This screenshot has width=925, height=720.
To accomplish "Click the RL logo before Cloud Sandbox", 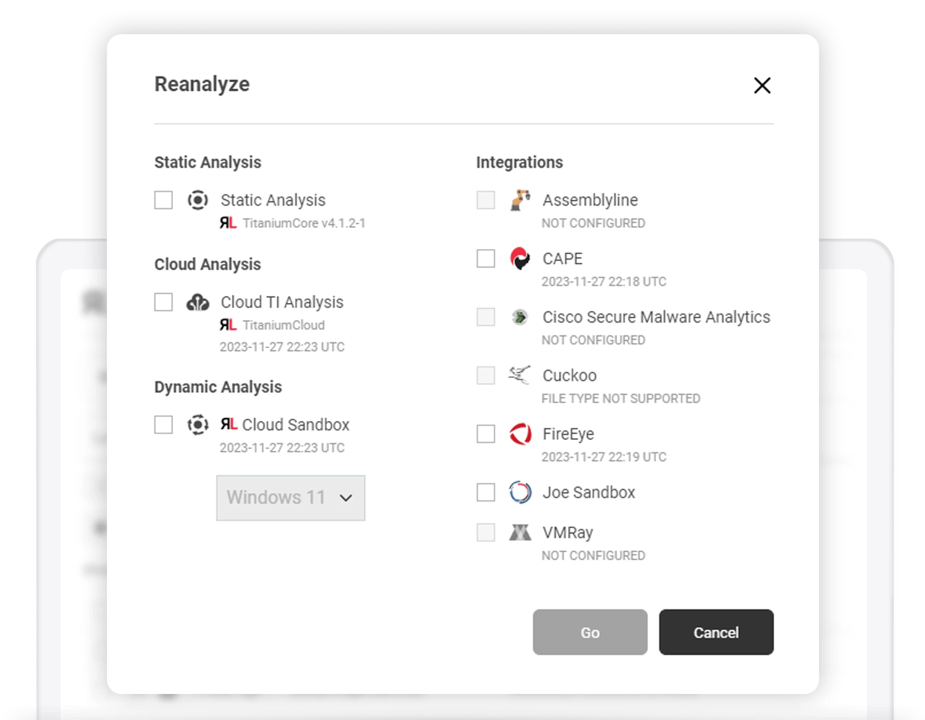I will pos(229,424).
